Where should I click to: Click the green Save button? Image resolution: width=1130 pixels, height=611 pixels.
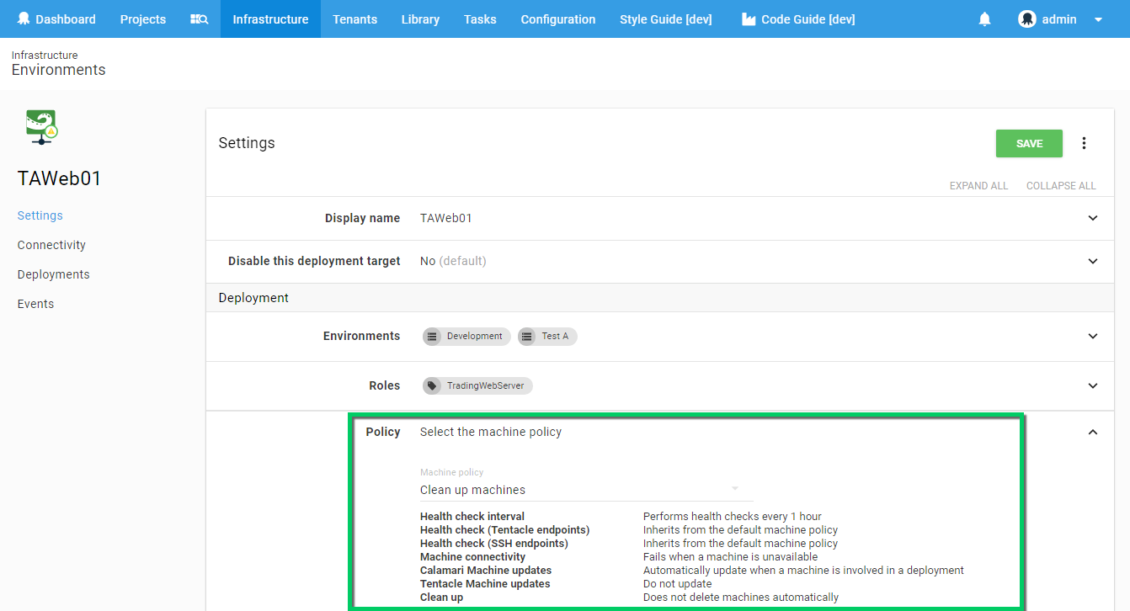[1028, 143]
